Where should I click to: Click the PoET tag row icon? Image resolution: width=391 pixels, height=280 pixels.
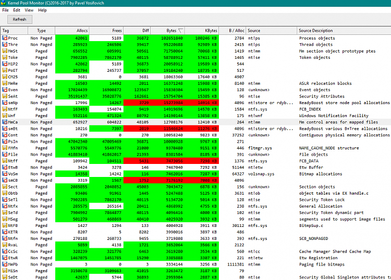[x=5, y=70]
